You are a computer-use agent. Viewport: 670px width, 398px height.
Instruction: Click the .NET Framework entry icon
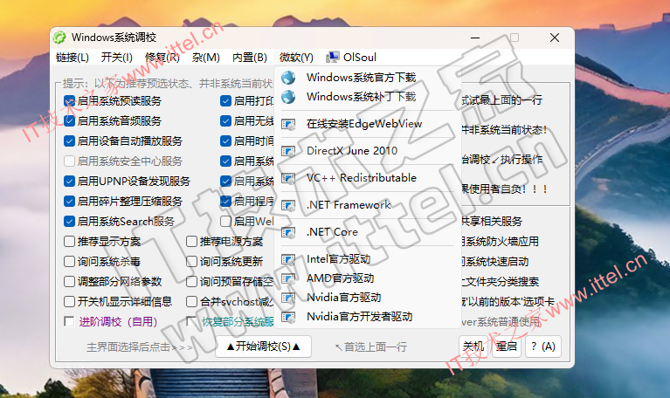click(x=289, y=205)
